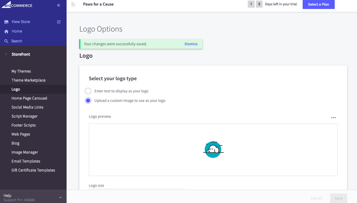Expand the Help support panel chevron
The height and width of the screenshot is (203, 357).
(60, 197)
